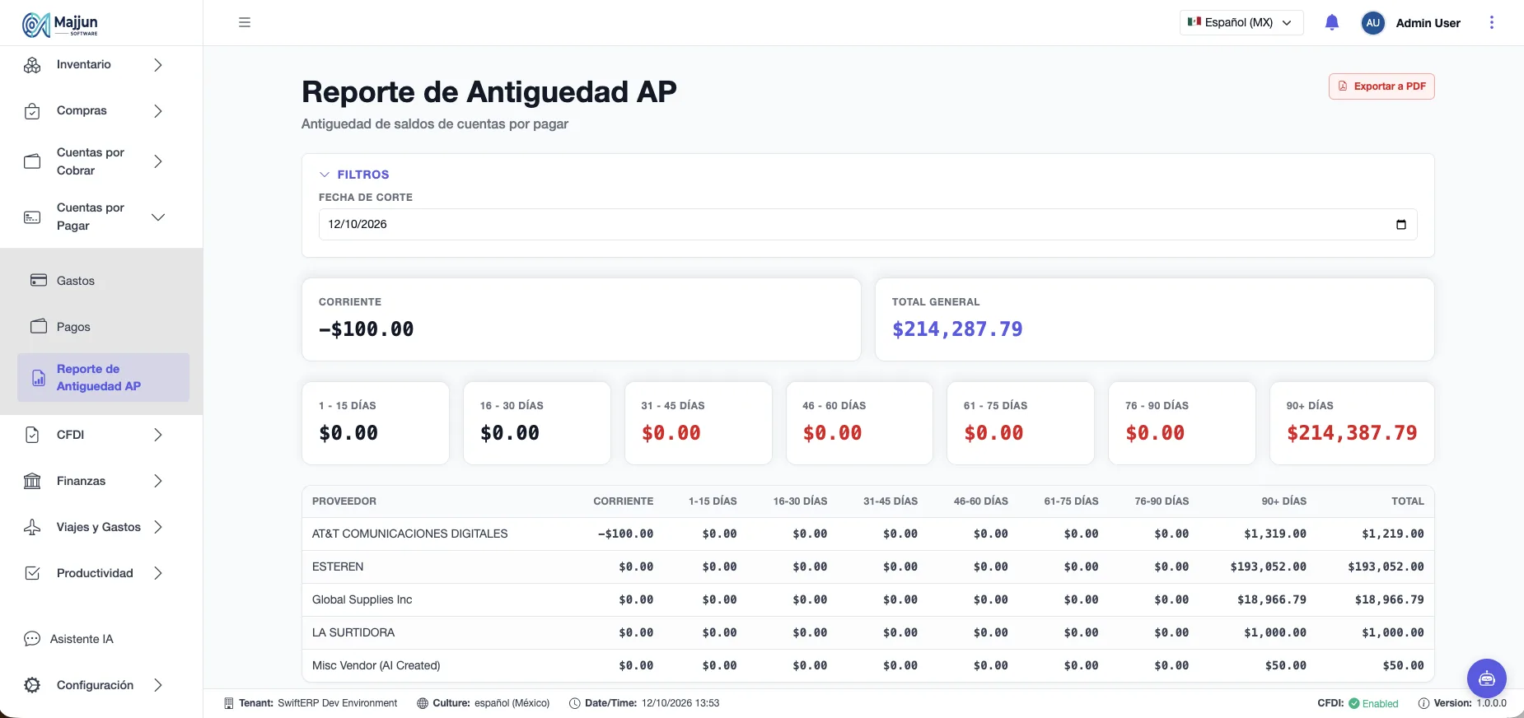Click the Exportar a PDF button
The width and height of the screenshot is (1524, 718).
click(x=1381, y=86)
